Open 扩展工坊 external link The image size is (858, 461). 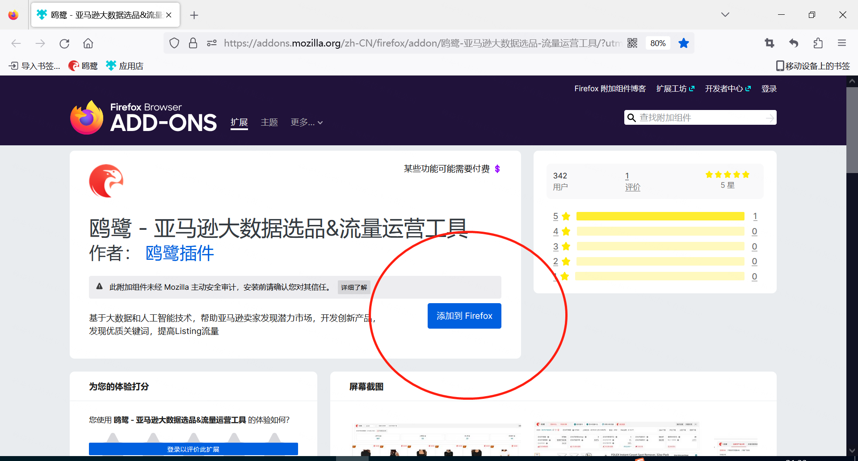coord(675,89)
